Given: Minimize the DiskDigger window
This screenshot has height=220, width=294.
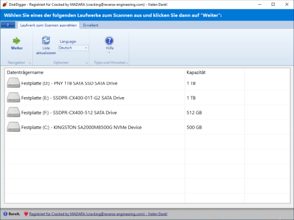Looking at the screenshot, I should point(260,4).
